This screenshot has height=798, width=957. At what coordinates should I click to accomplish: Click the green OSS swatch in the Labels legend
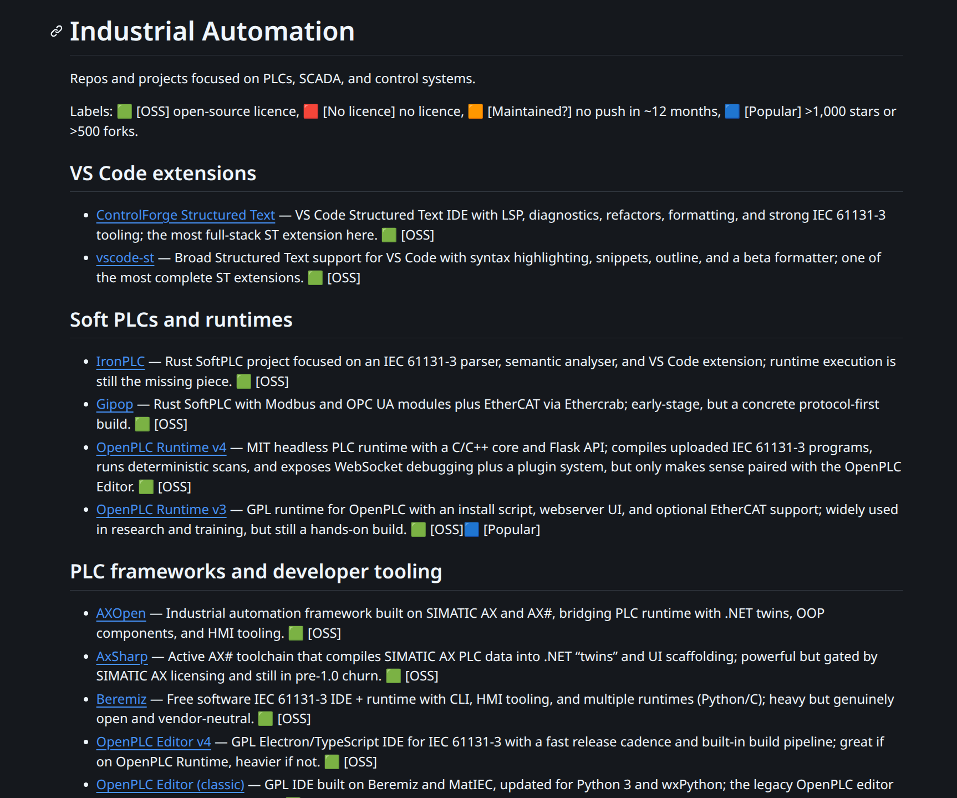point(124,111)
